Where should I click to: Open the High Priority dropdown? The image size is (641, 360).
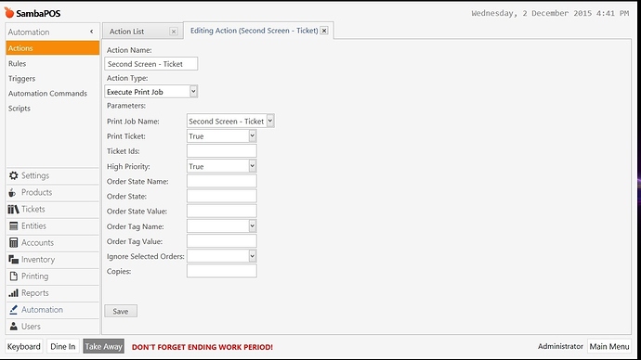(253, 166)
